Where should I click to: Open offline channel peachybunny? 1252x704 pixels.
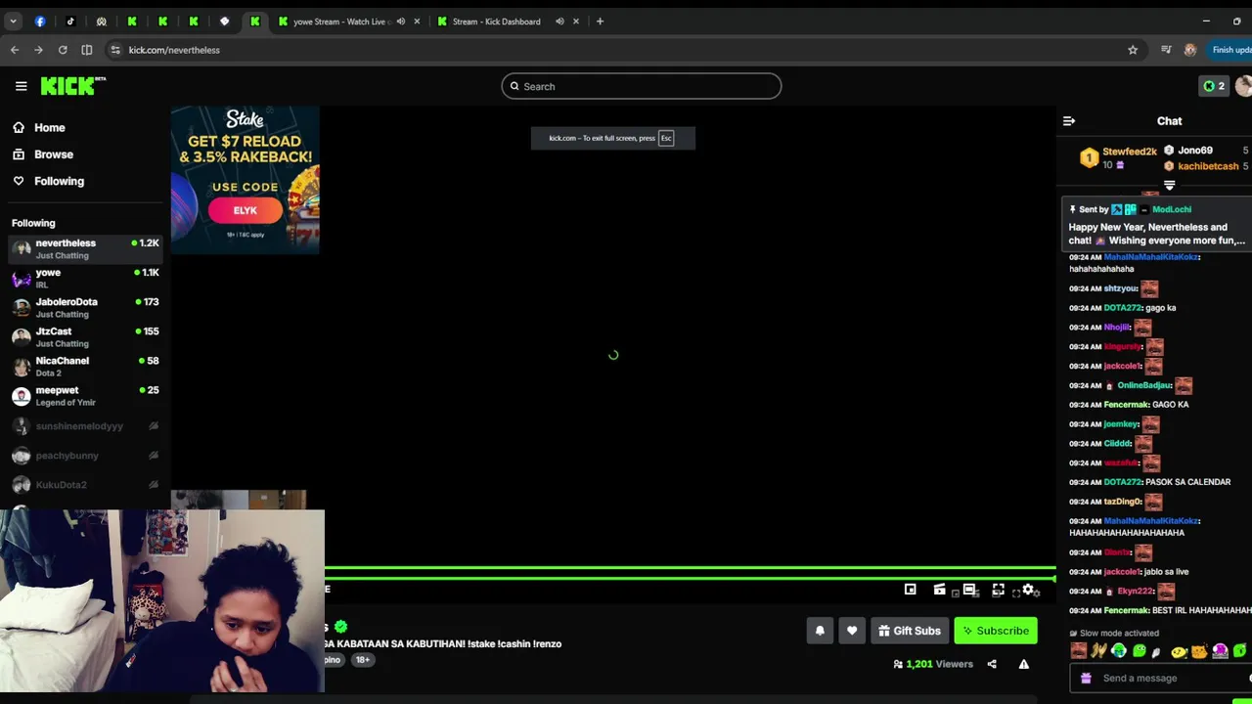coord(85,456)
